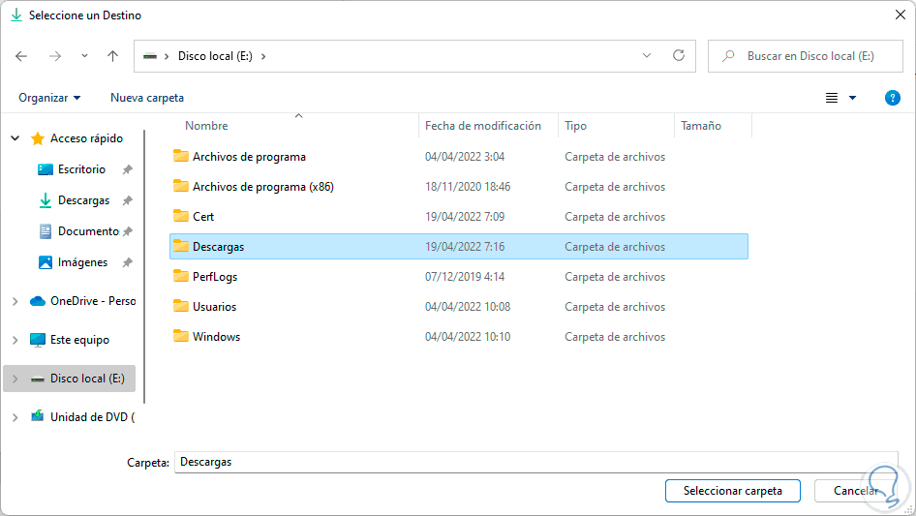Expand the Este equipo tree node
Viewport: 916px width, 516px height.
pos(15,340)
